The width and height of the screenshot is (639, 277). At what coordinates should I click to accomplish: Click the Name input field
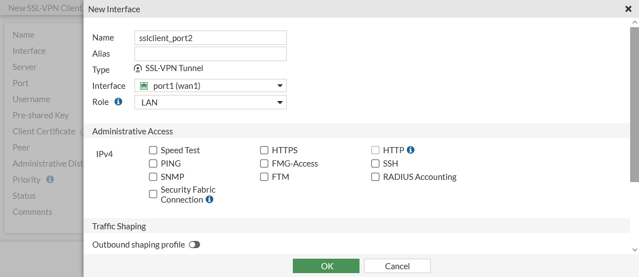pos(211,38)
